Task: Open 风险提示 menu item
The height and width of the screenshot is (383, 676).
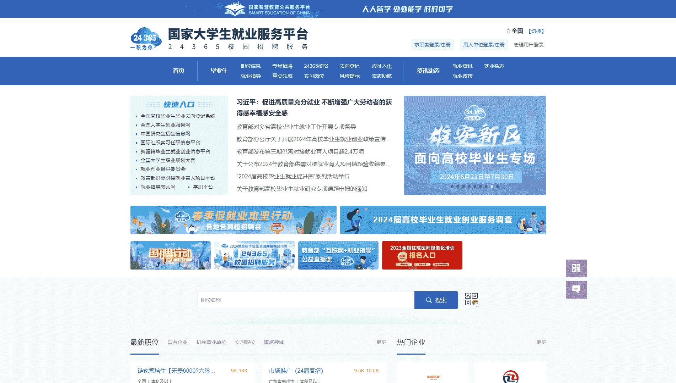Action: click(349, 76)
